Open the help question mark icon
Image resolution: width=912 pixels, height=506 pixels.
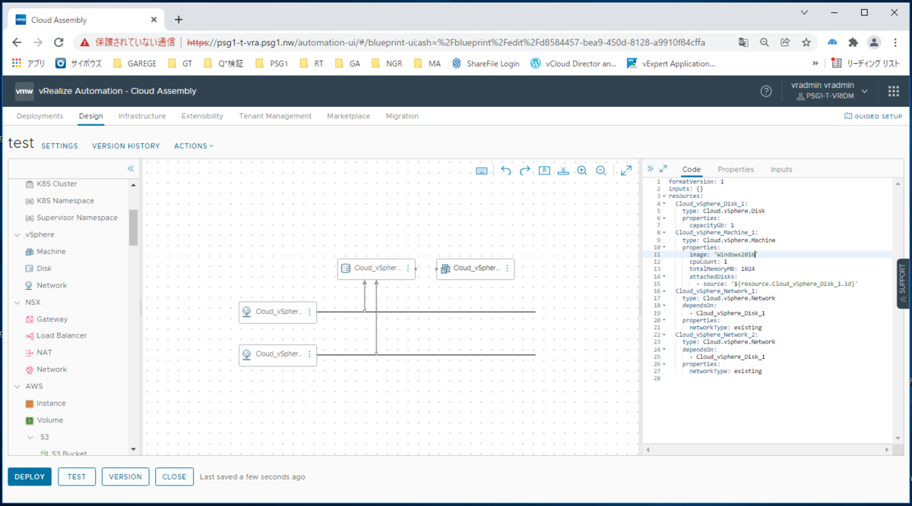pyautogui.click(x=766, y=91)
